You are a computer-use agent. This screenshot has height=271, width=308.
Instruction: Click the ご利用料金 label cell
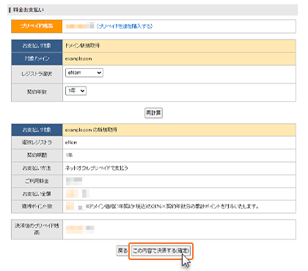(37, 181)
